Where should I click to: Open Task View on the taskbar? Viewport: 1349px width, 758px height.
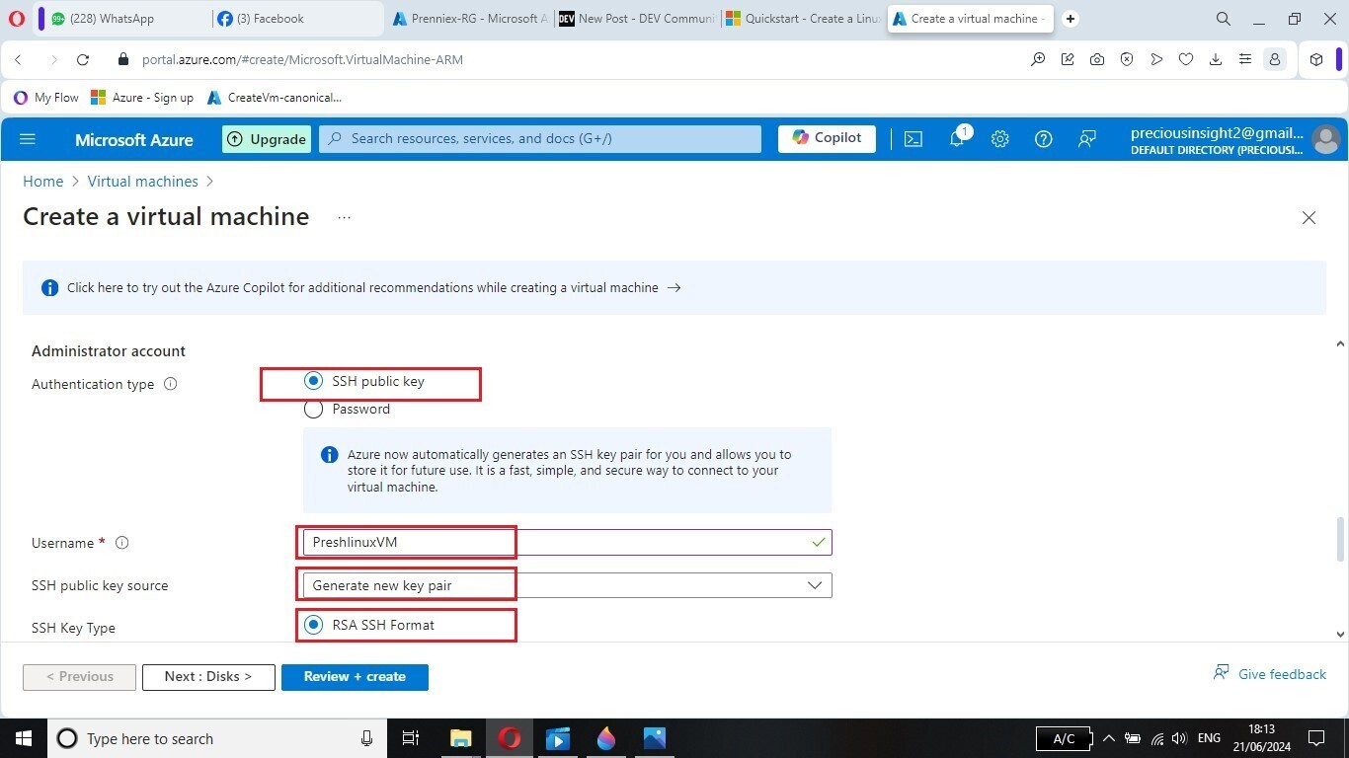tap(411, 738)
